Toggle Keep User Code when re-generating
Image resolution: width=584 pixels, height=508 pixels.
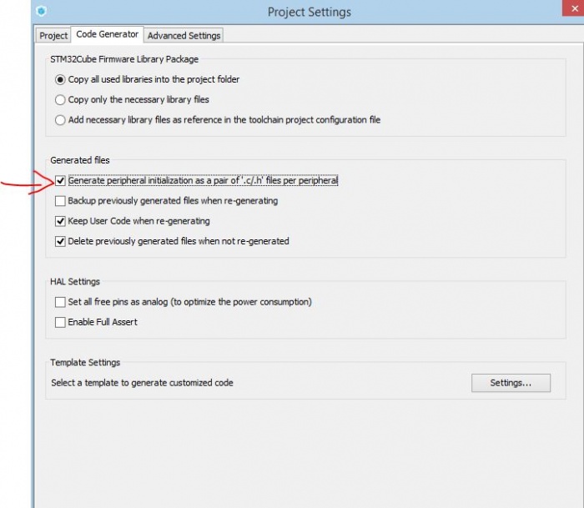point(60,221)
